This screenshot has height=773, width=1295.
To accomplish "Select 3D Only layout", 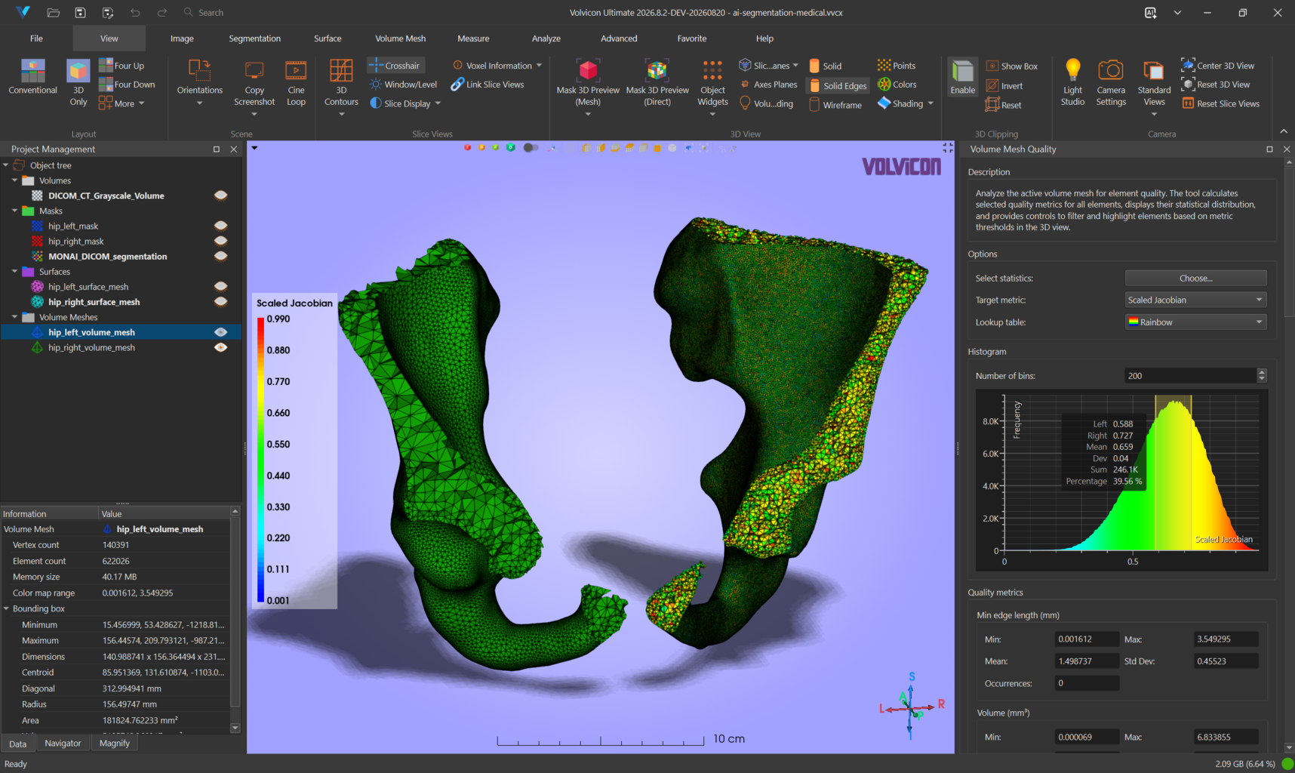I will 78,82.
